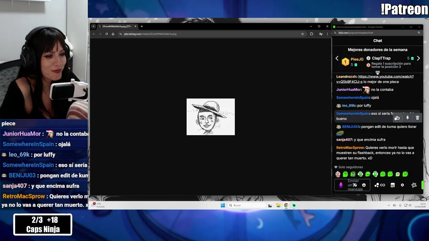Screen dimensions: 429x241
Task: Open RetroMacSprow's username in chat
Action: 350,148
